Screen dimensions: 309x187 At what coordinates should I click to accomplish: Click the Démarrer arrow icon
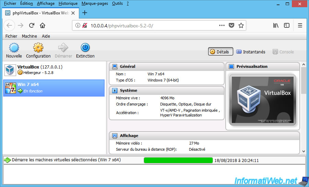click(x=63, y=48)
